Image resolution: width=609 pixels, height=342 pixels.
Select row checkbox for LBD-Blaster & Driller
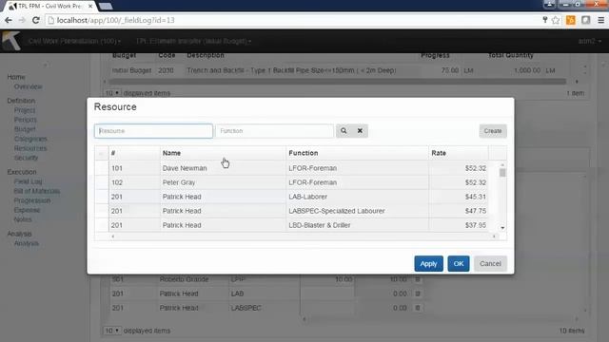click(102, 225)
